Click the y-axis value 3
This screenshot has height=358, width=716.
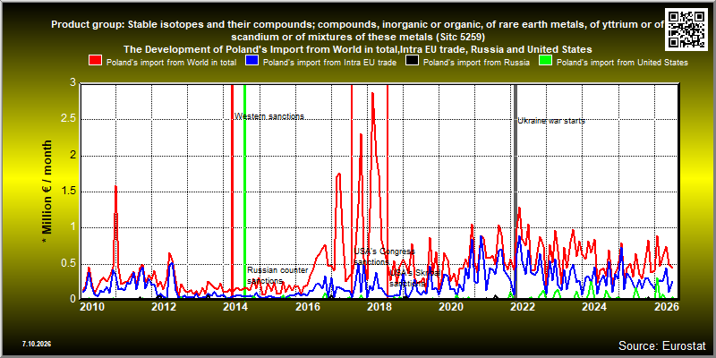click(73, 83)
